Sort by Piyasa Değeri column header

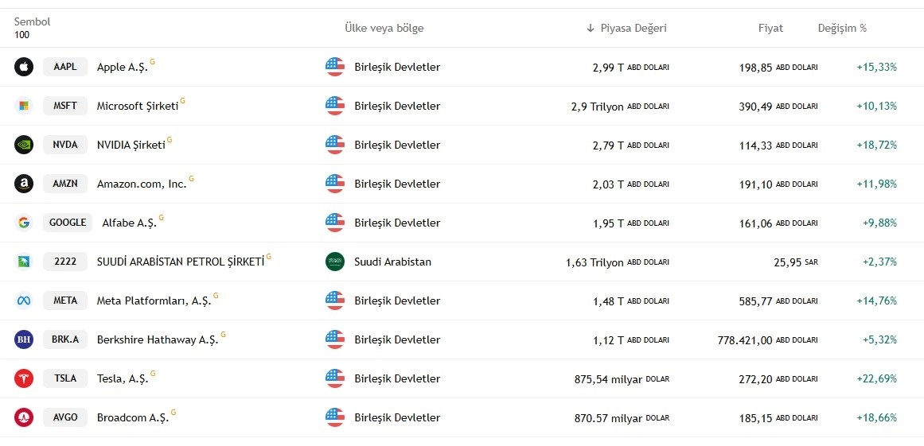point(626,29)
